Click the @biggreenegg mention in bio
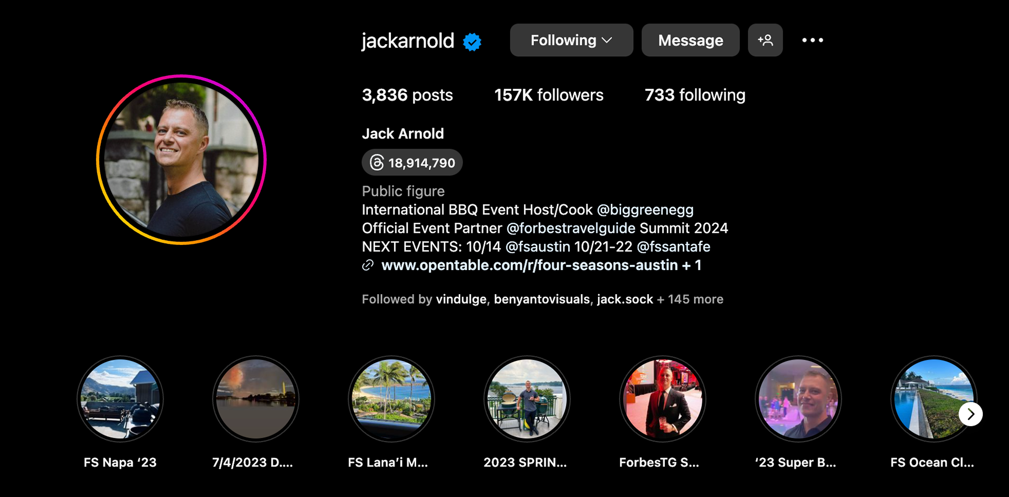Viewport: 1009px width, 497px height. 645,210
